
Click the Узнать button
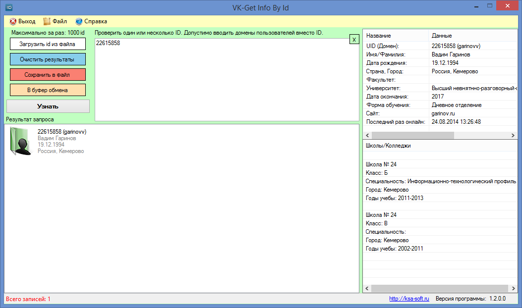tap(48, 106)
